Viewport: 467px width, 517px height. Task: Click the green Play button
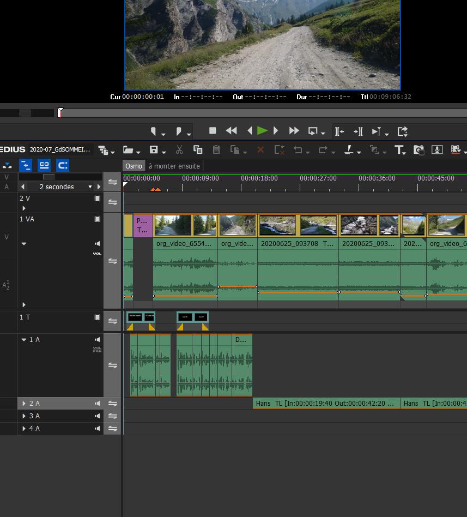pyautogui.click(x=262, y=131)
